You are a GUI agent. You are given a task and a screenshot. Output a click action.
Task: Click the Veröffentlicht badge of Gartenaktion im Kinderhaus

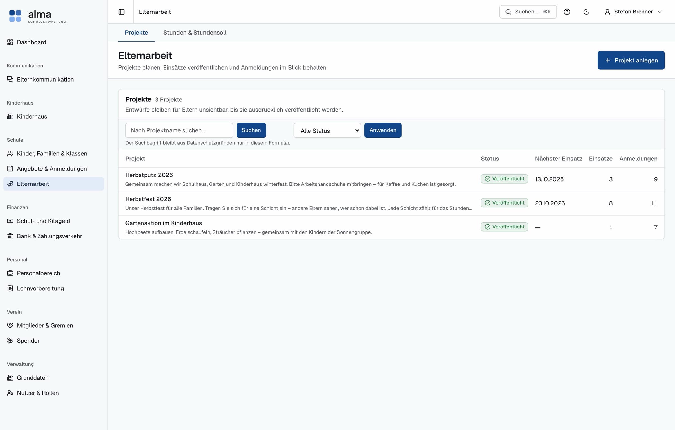tap(504, 227)
